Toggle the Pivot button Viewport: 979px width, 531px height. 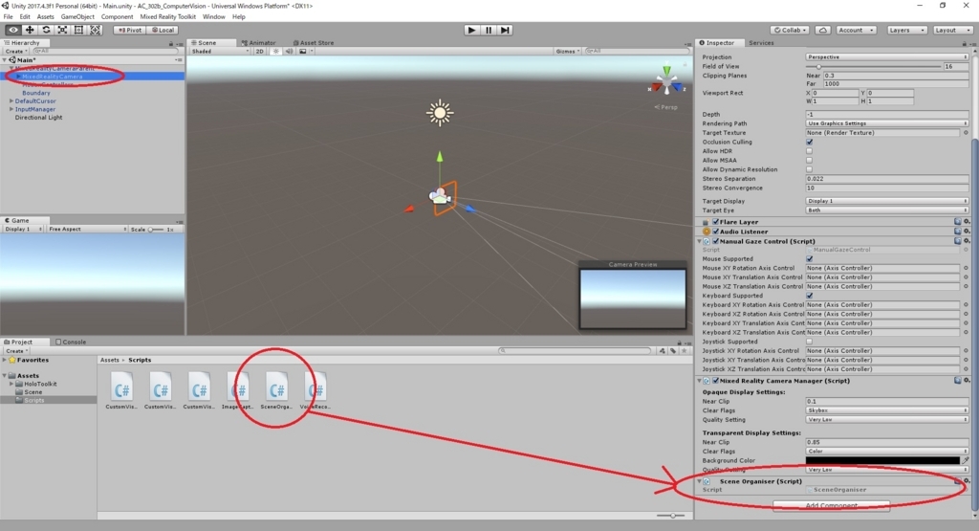(x=130, y=30)
